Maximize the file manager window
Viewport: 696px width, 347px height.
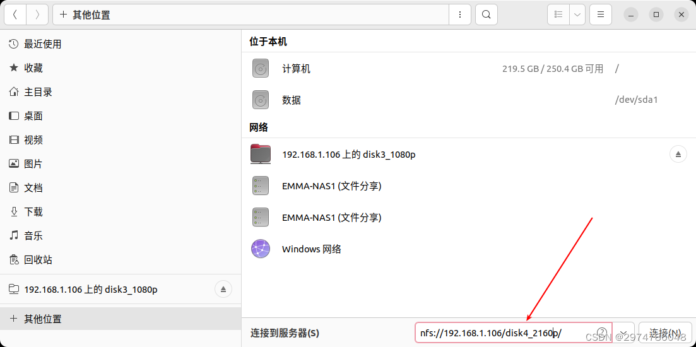coord(656,15)
